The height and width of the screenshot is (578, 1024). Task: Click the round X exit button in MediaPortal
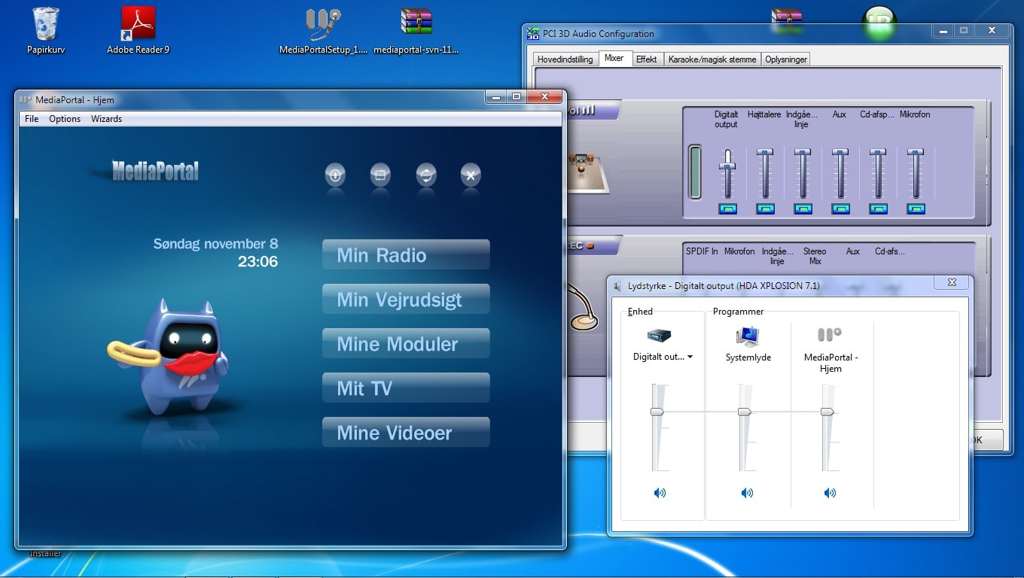[471, 175]
